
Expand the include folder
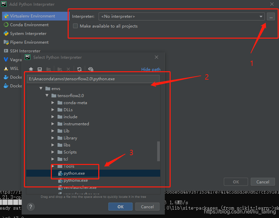pos(53,117)
